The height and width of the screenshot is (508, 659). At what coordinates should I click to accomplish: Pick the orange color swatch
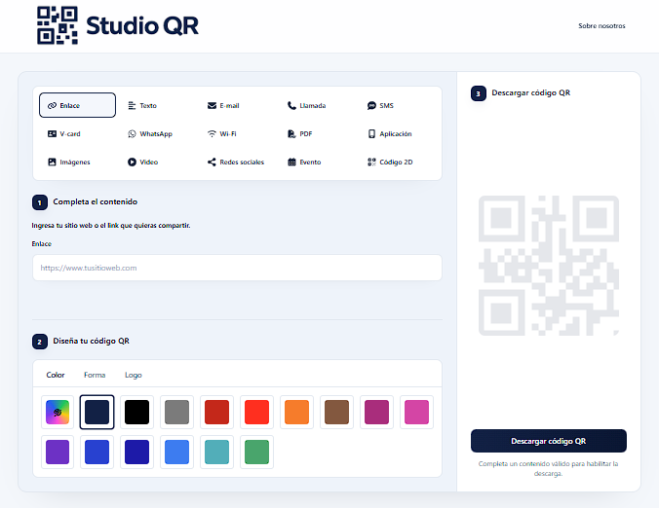click(296, 412)
